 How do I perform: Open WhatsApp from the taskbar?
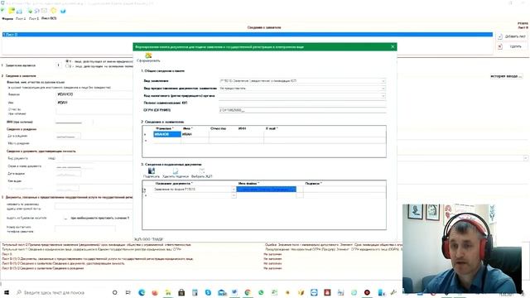[x=261, y=292]
